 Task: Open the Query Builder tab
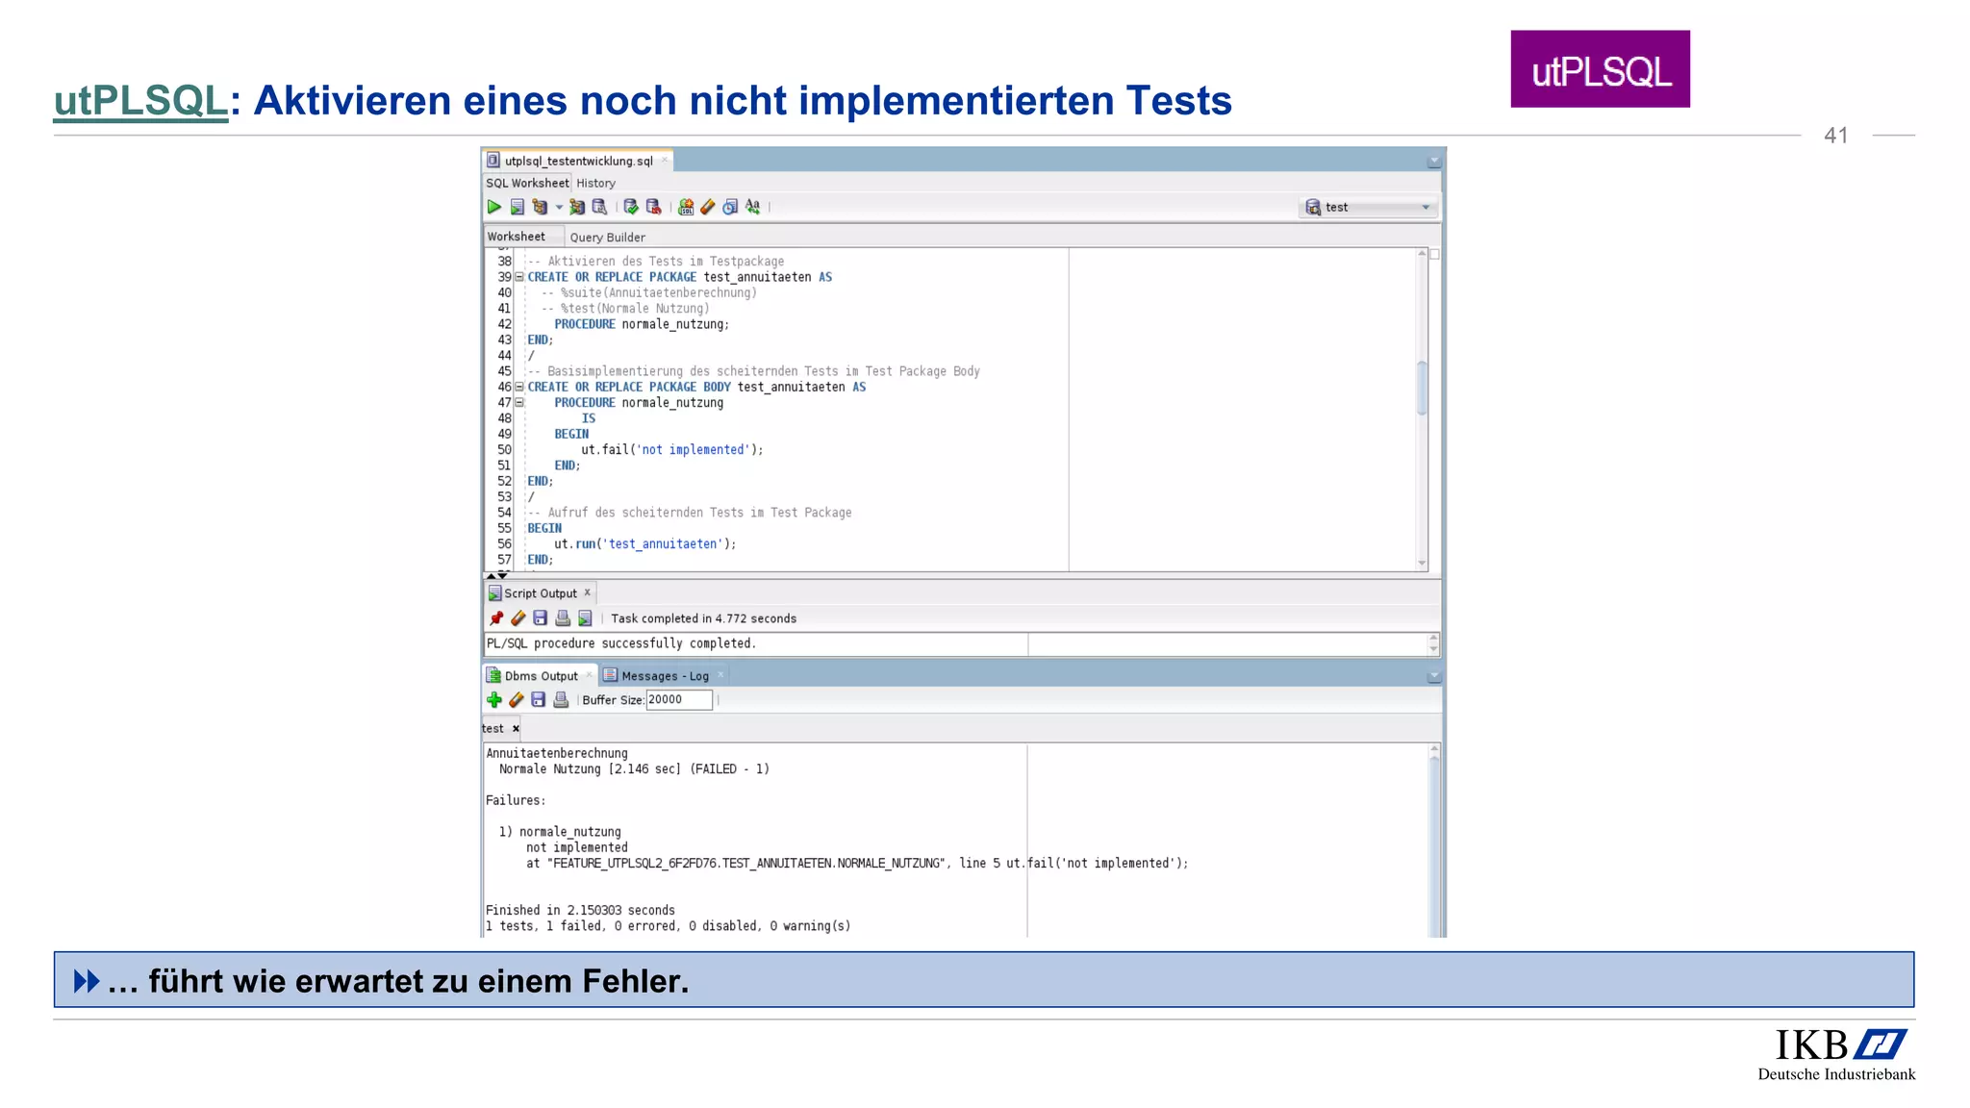pyautogui.click(x=608, y=238)
